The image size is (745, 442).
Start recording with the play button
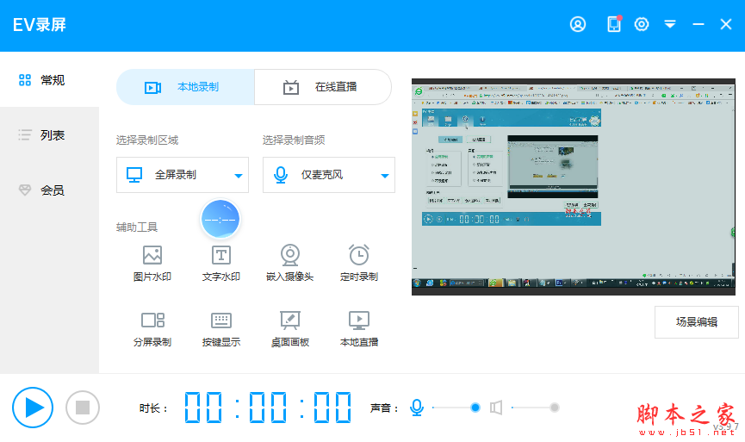pyautogui.click(x=33, y=408)
